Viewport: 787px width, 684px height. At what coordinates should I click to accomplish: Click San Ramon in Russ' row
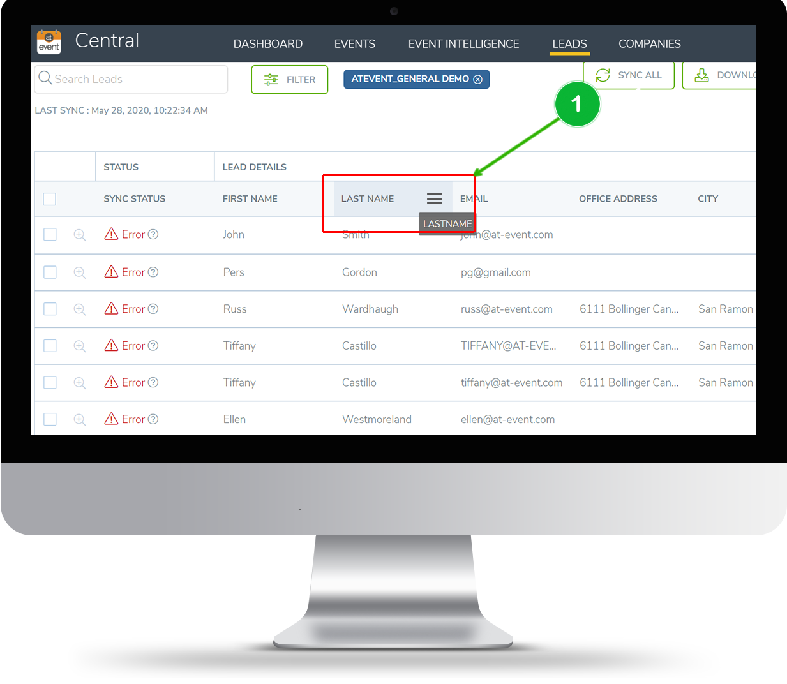tap(725, 309)
